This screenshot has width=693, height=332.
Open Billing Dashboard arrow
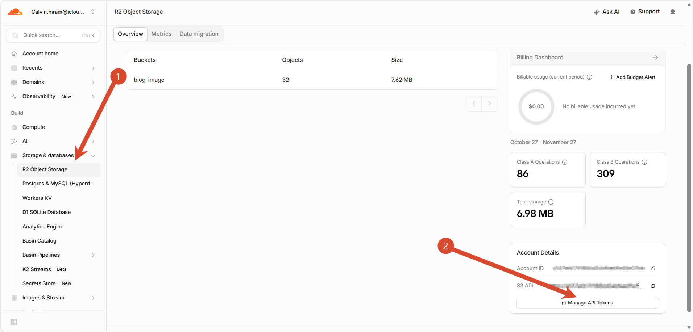655,58
